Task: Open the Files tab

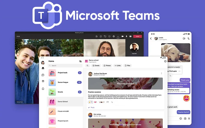Action: (x=127, y=66)
